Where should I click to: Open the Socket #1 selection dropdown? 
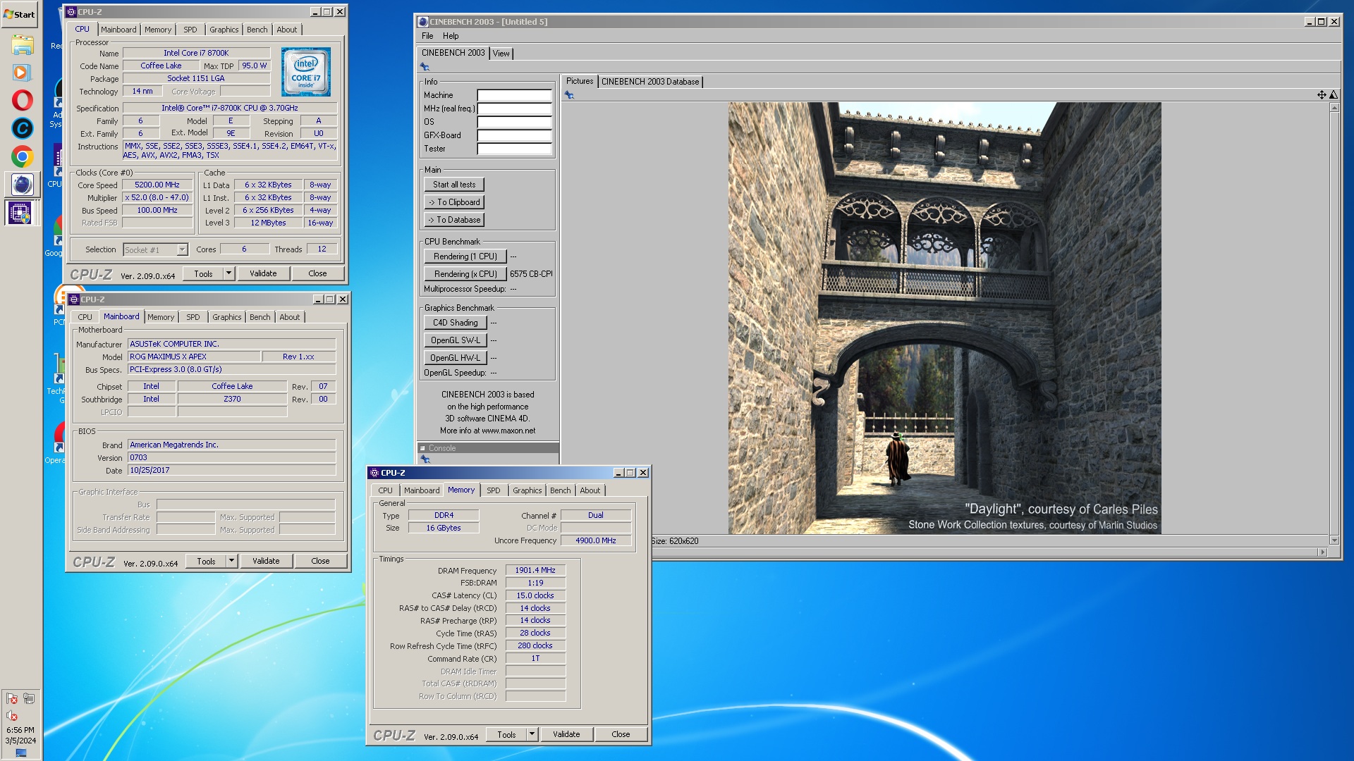[182, 249]
